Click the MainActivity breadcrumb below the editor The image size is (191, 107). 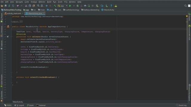pos(18,102)
